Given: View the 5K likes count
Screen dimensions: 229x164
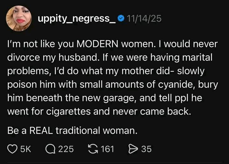Looking at the screenshot, I should 25,149.
